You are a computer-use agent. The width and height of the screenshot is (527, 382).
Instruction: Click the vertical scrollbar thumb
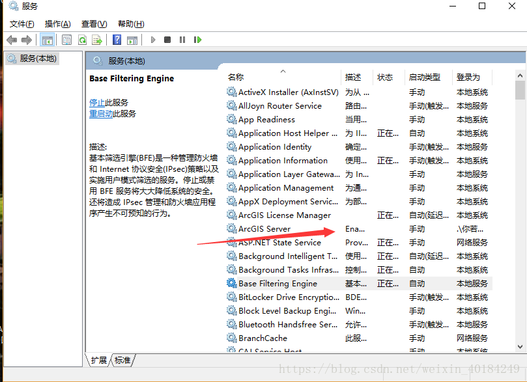(520, 90)
